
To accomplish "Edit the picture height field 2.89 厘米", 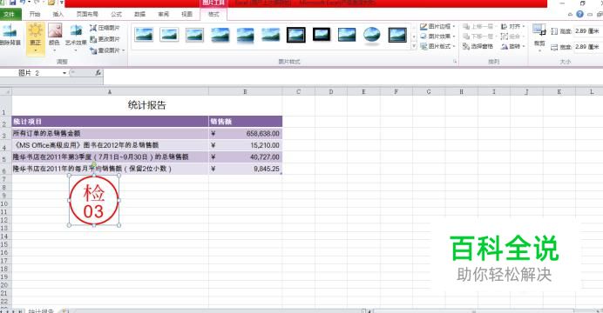I will 587,31.
